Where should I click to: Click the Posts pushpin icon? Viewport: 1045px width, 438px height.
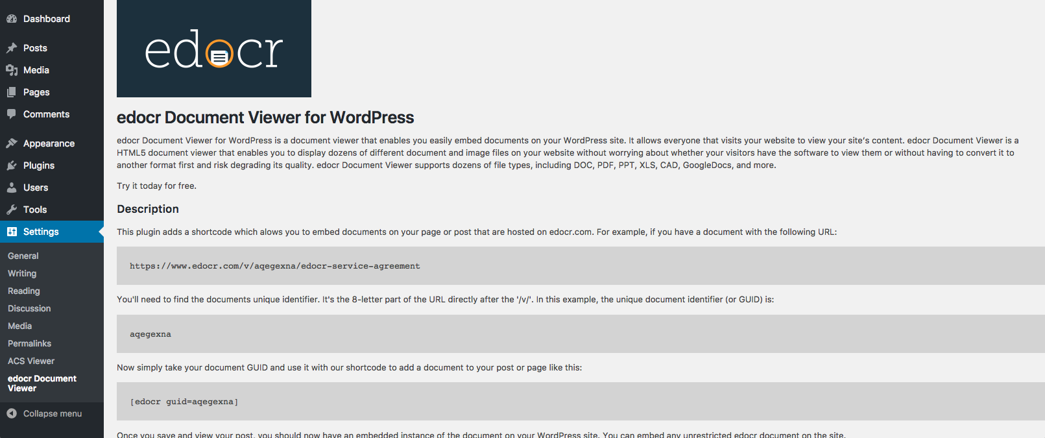point(12,48)
